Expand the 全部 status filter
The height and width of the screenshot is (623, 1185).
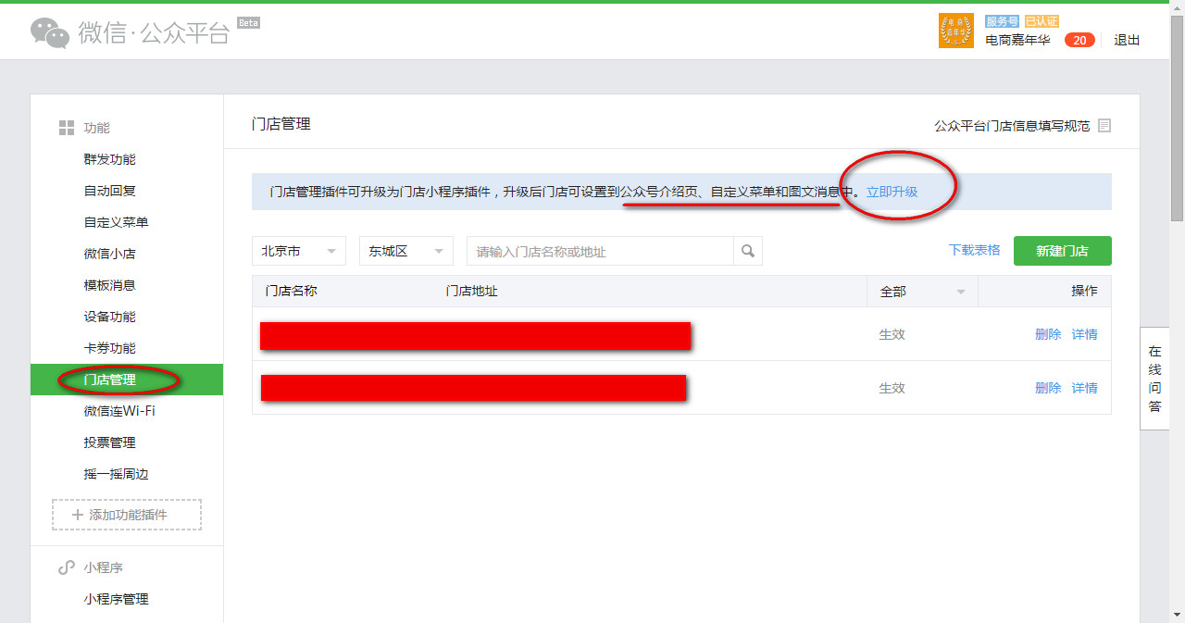[922, 292]
